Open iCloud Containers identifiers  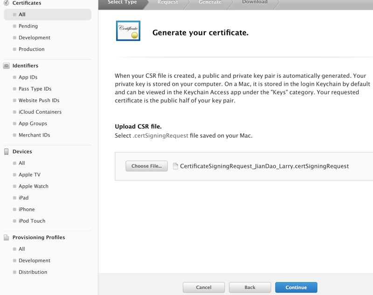tap(40, 112)
